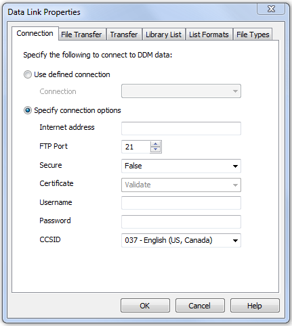Open the Library List tab

163,34
